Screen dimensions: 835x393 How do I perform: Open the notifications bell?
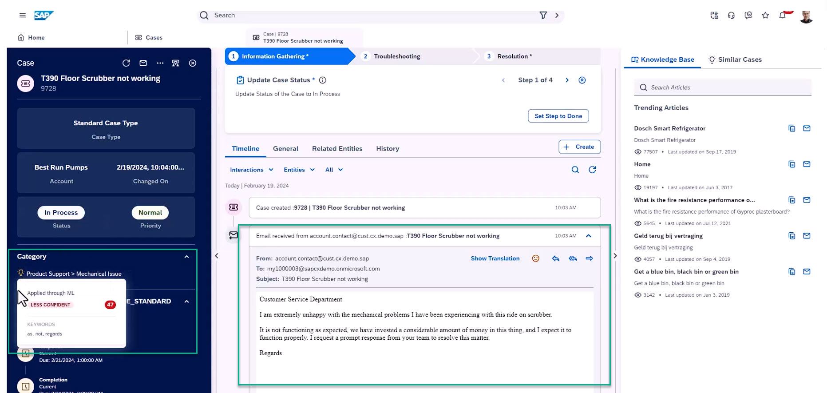click(x=782, y=16)
